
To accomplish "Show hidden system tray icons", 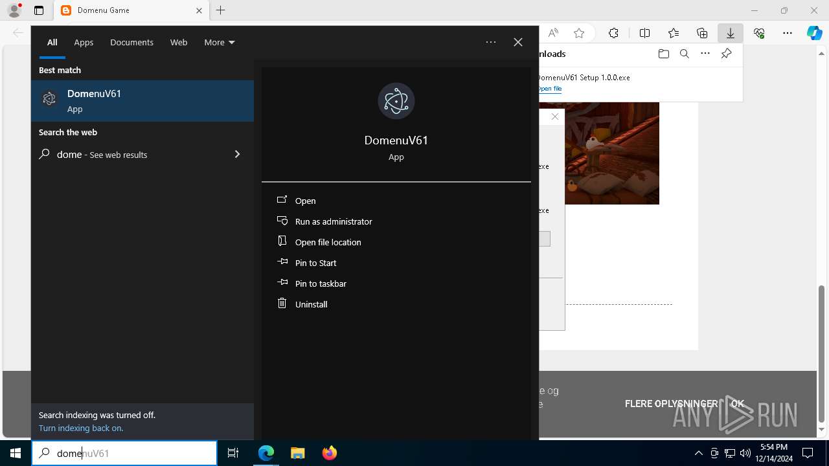I will pyautogui.click(x=698, y=453).
